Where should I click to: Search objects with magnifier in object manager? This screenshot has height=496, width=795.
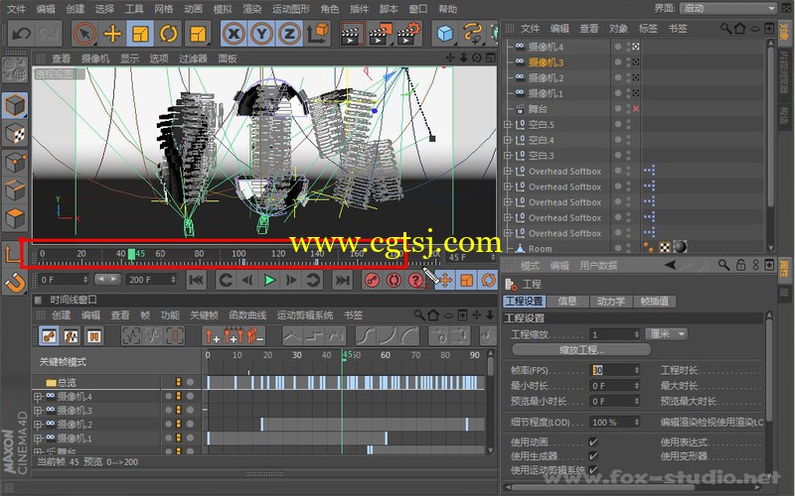click(726, 29)
